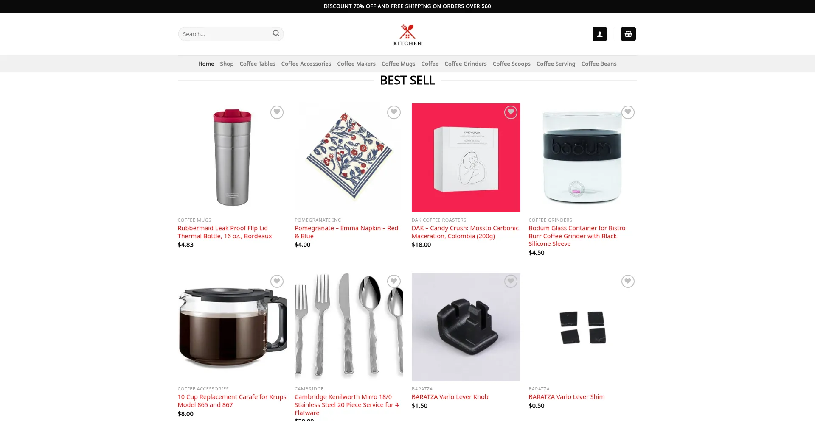Open the user account icon

(599, 34)
